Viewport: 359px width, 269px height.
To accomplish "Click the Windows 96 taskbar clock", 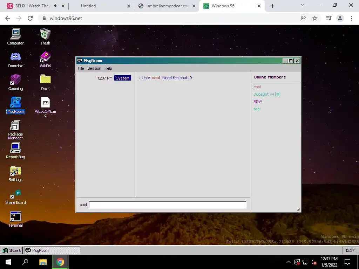I will [350, 250].
